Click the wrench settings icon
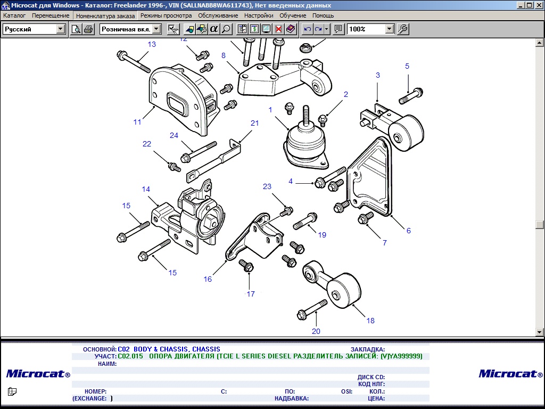Screen dimensions: 545x409 403,29
